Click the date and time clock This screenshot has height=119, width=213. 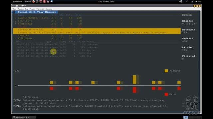106,2
